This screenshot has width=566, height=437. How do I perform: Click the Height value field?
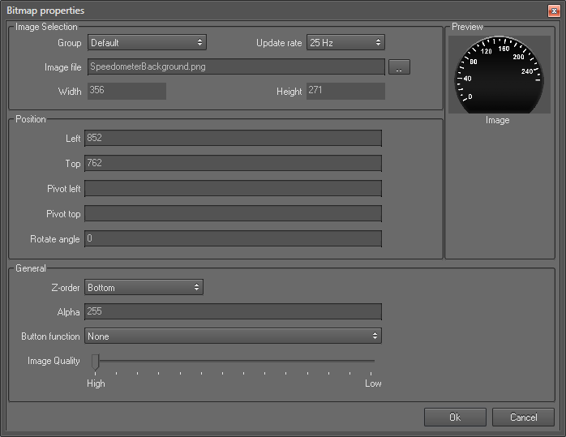pyautogui.click(x=345, y=91)
